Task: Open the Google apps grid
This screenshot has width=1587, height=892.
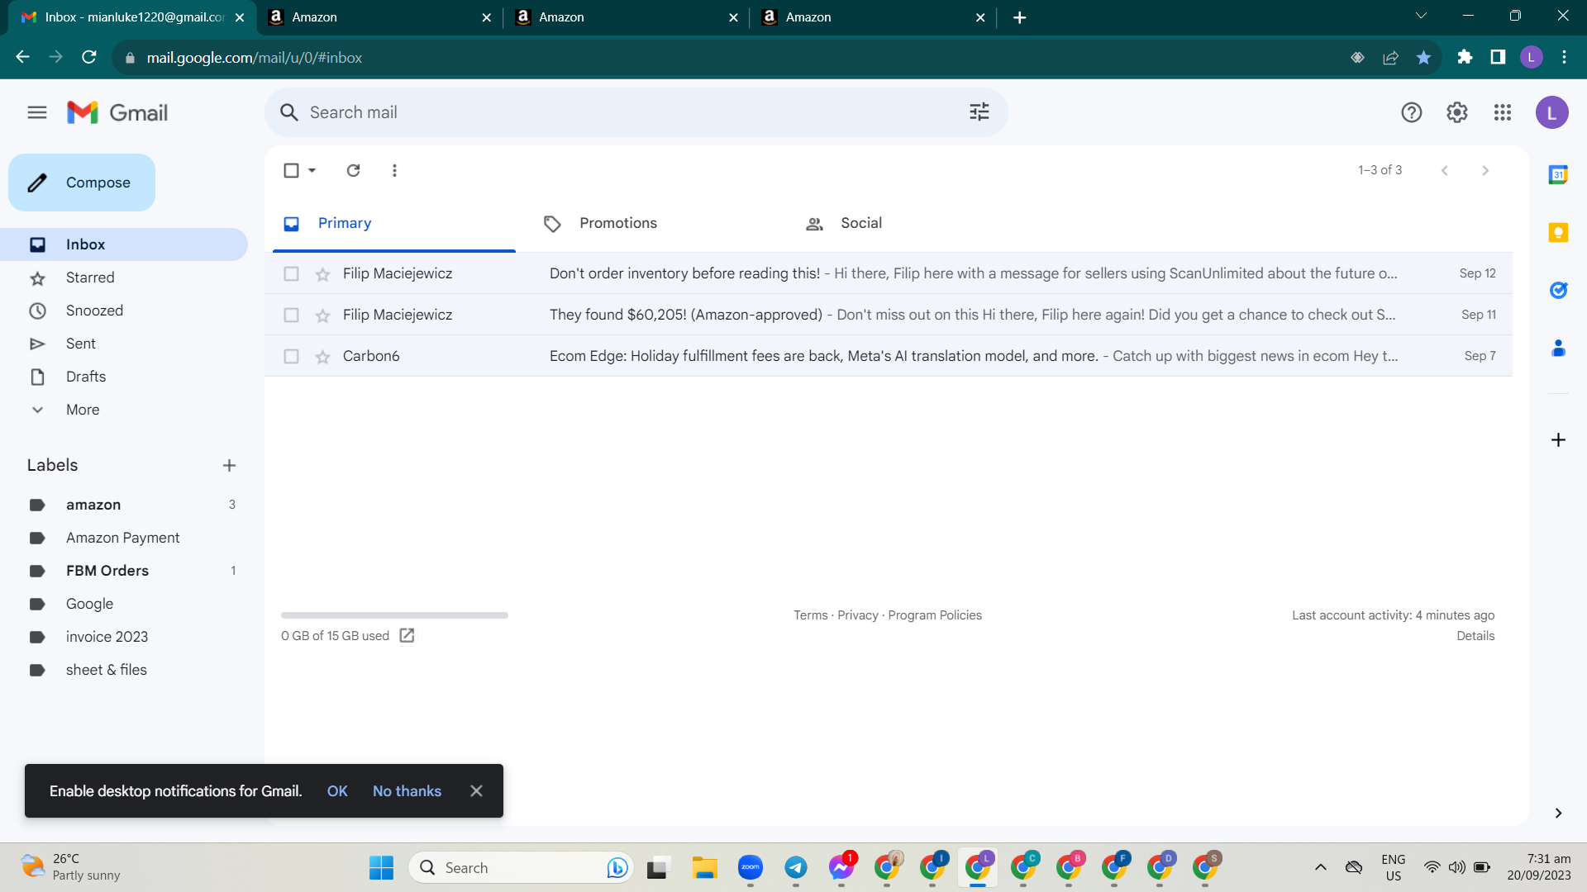Action: coord(1502,112)
